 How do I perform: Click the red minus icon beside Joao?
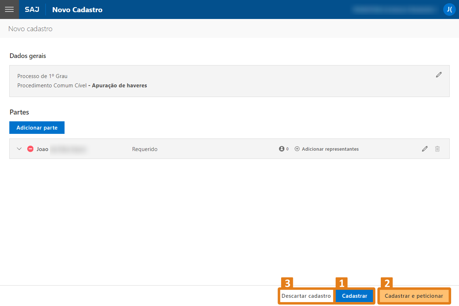[30, 149]
